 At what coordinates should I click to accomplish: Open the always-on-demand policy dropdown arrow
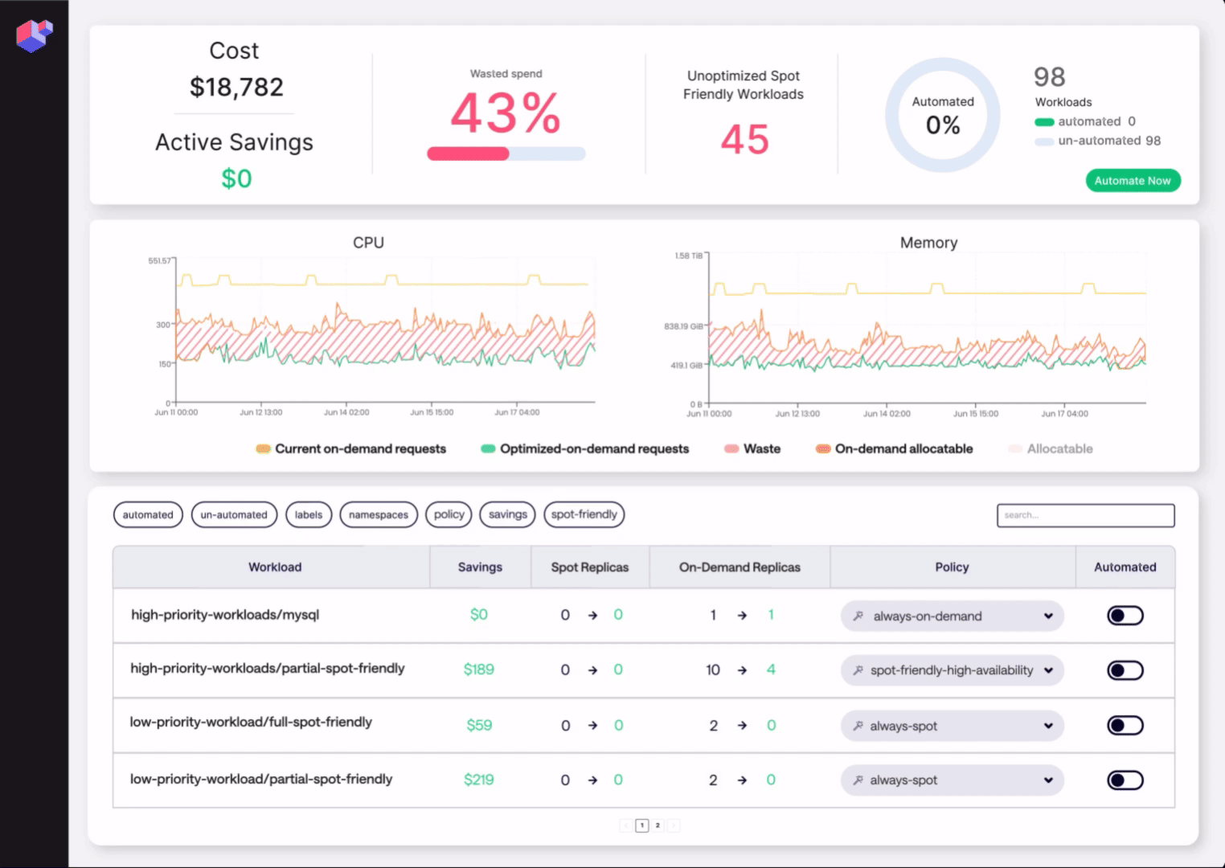[1048, 616]
